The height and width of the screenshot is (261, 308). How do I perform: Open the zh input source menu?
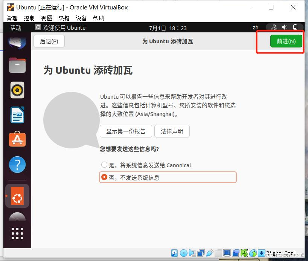click(256, 27)
